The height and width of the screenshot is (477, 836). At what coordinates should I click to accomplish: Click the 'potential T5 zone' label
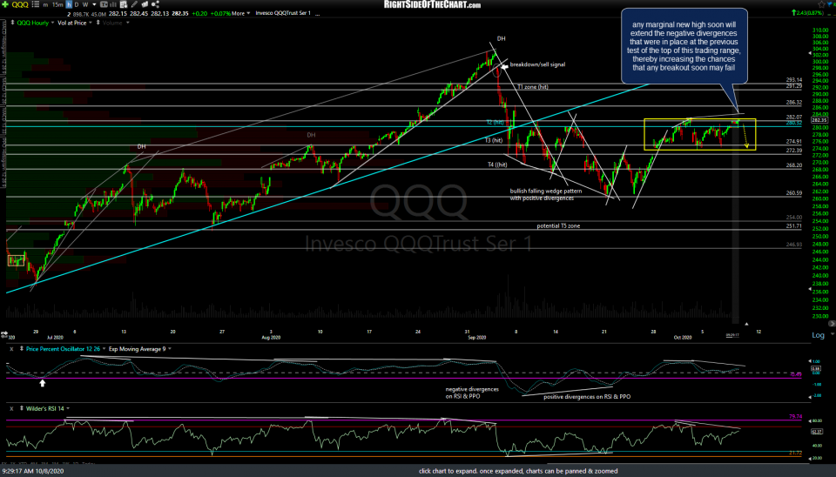[x=558, y=226]
